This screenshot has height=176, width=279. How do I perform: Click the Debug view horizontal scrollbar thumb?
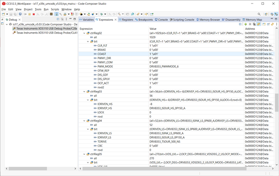28,169
